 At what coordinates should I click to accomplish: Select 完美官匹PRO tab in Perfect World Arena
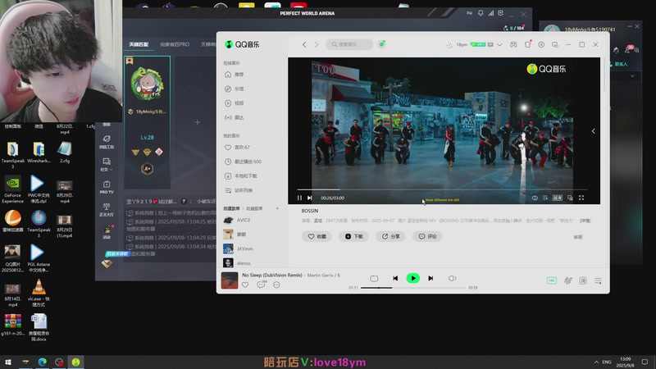(x=175, y=44)
